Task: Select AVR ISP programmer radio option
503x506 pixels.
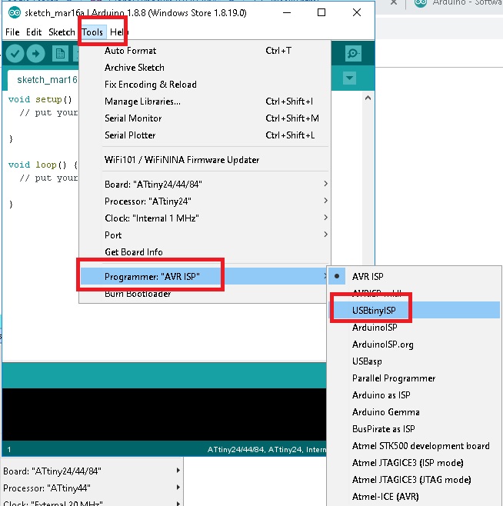Action: (414, 277)
